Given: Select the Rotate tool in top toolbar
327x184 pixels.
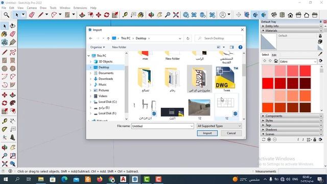Looking at the screenshot, I should point(107,15).
